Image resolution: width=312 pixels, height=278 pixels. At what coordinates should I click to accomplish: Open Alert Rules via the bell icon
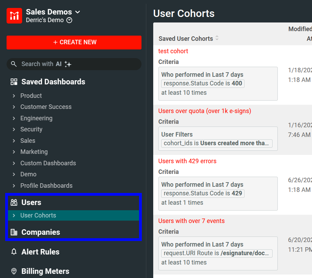pos(14,252)
